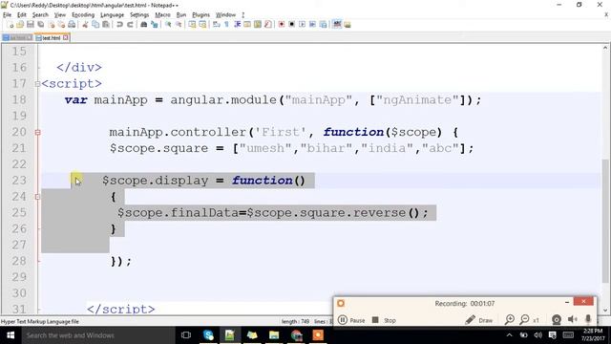The height and width of the screenshot is (344, 611).
Task: Stop the screen recording
Action: click(384, 320)
